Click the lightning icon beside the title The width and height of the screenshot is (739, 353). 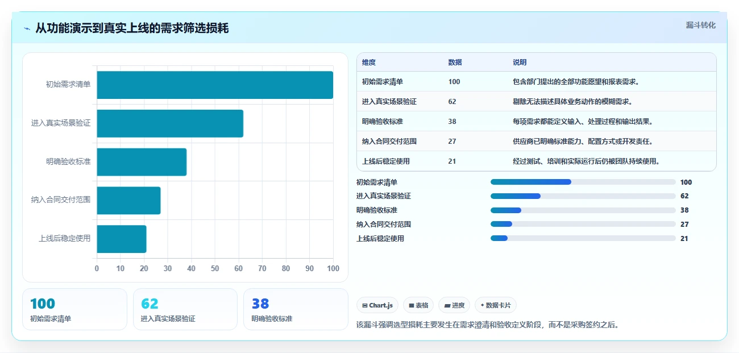tap(27, 28)
